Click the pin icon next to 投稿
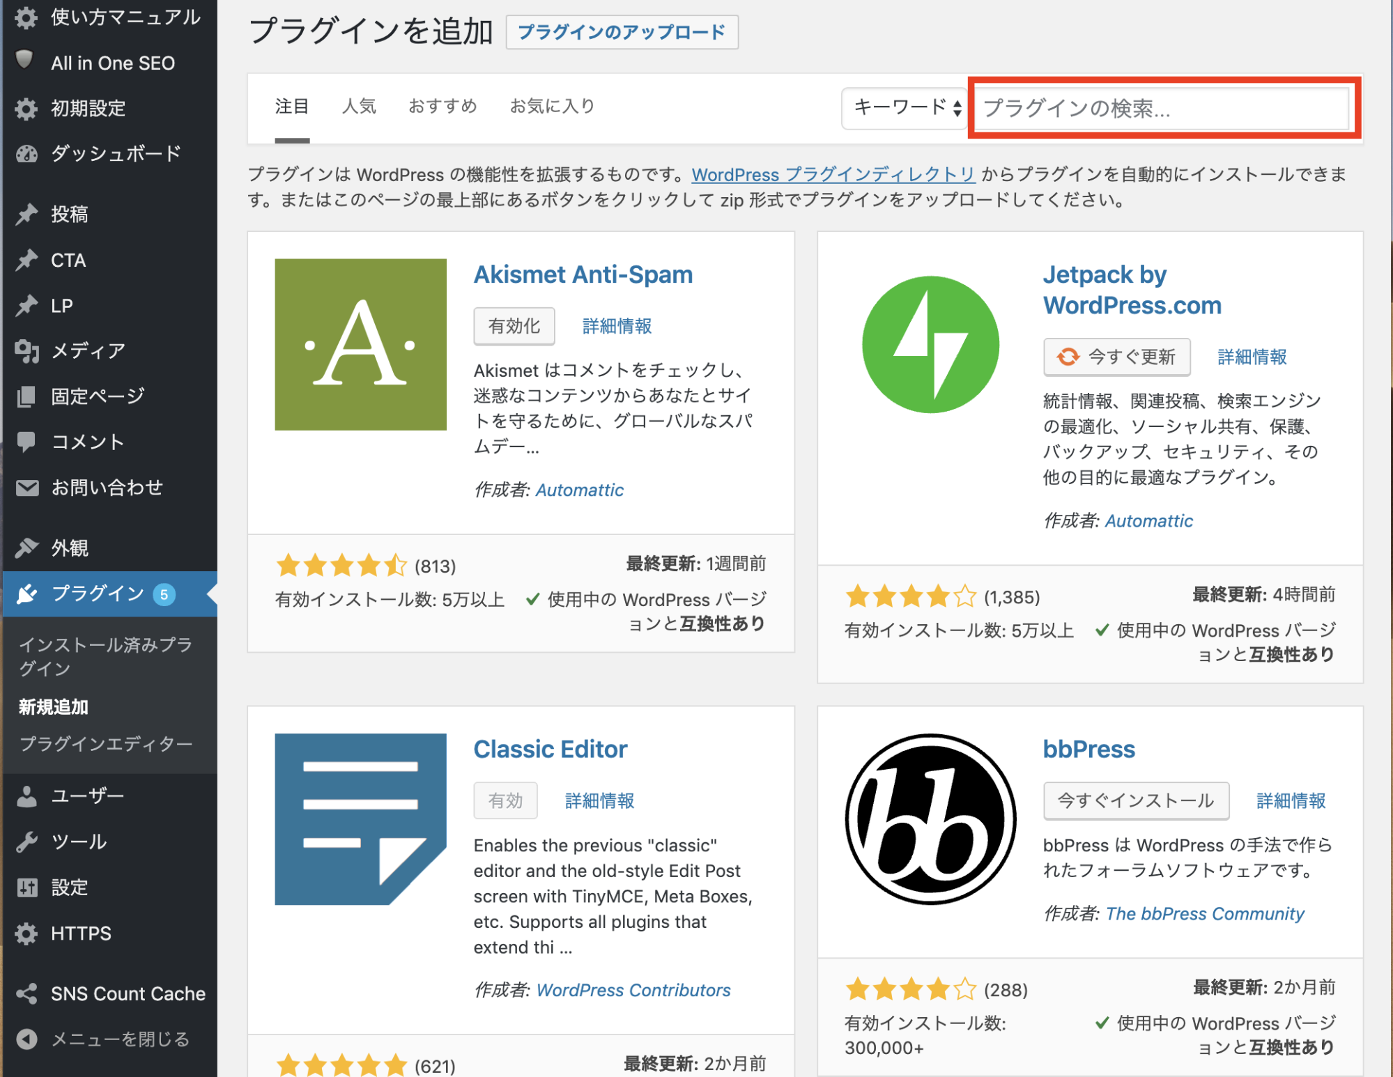Screen dimensions: 1393x1077 [x=26, y=214]
